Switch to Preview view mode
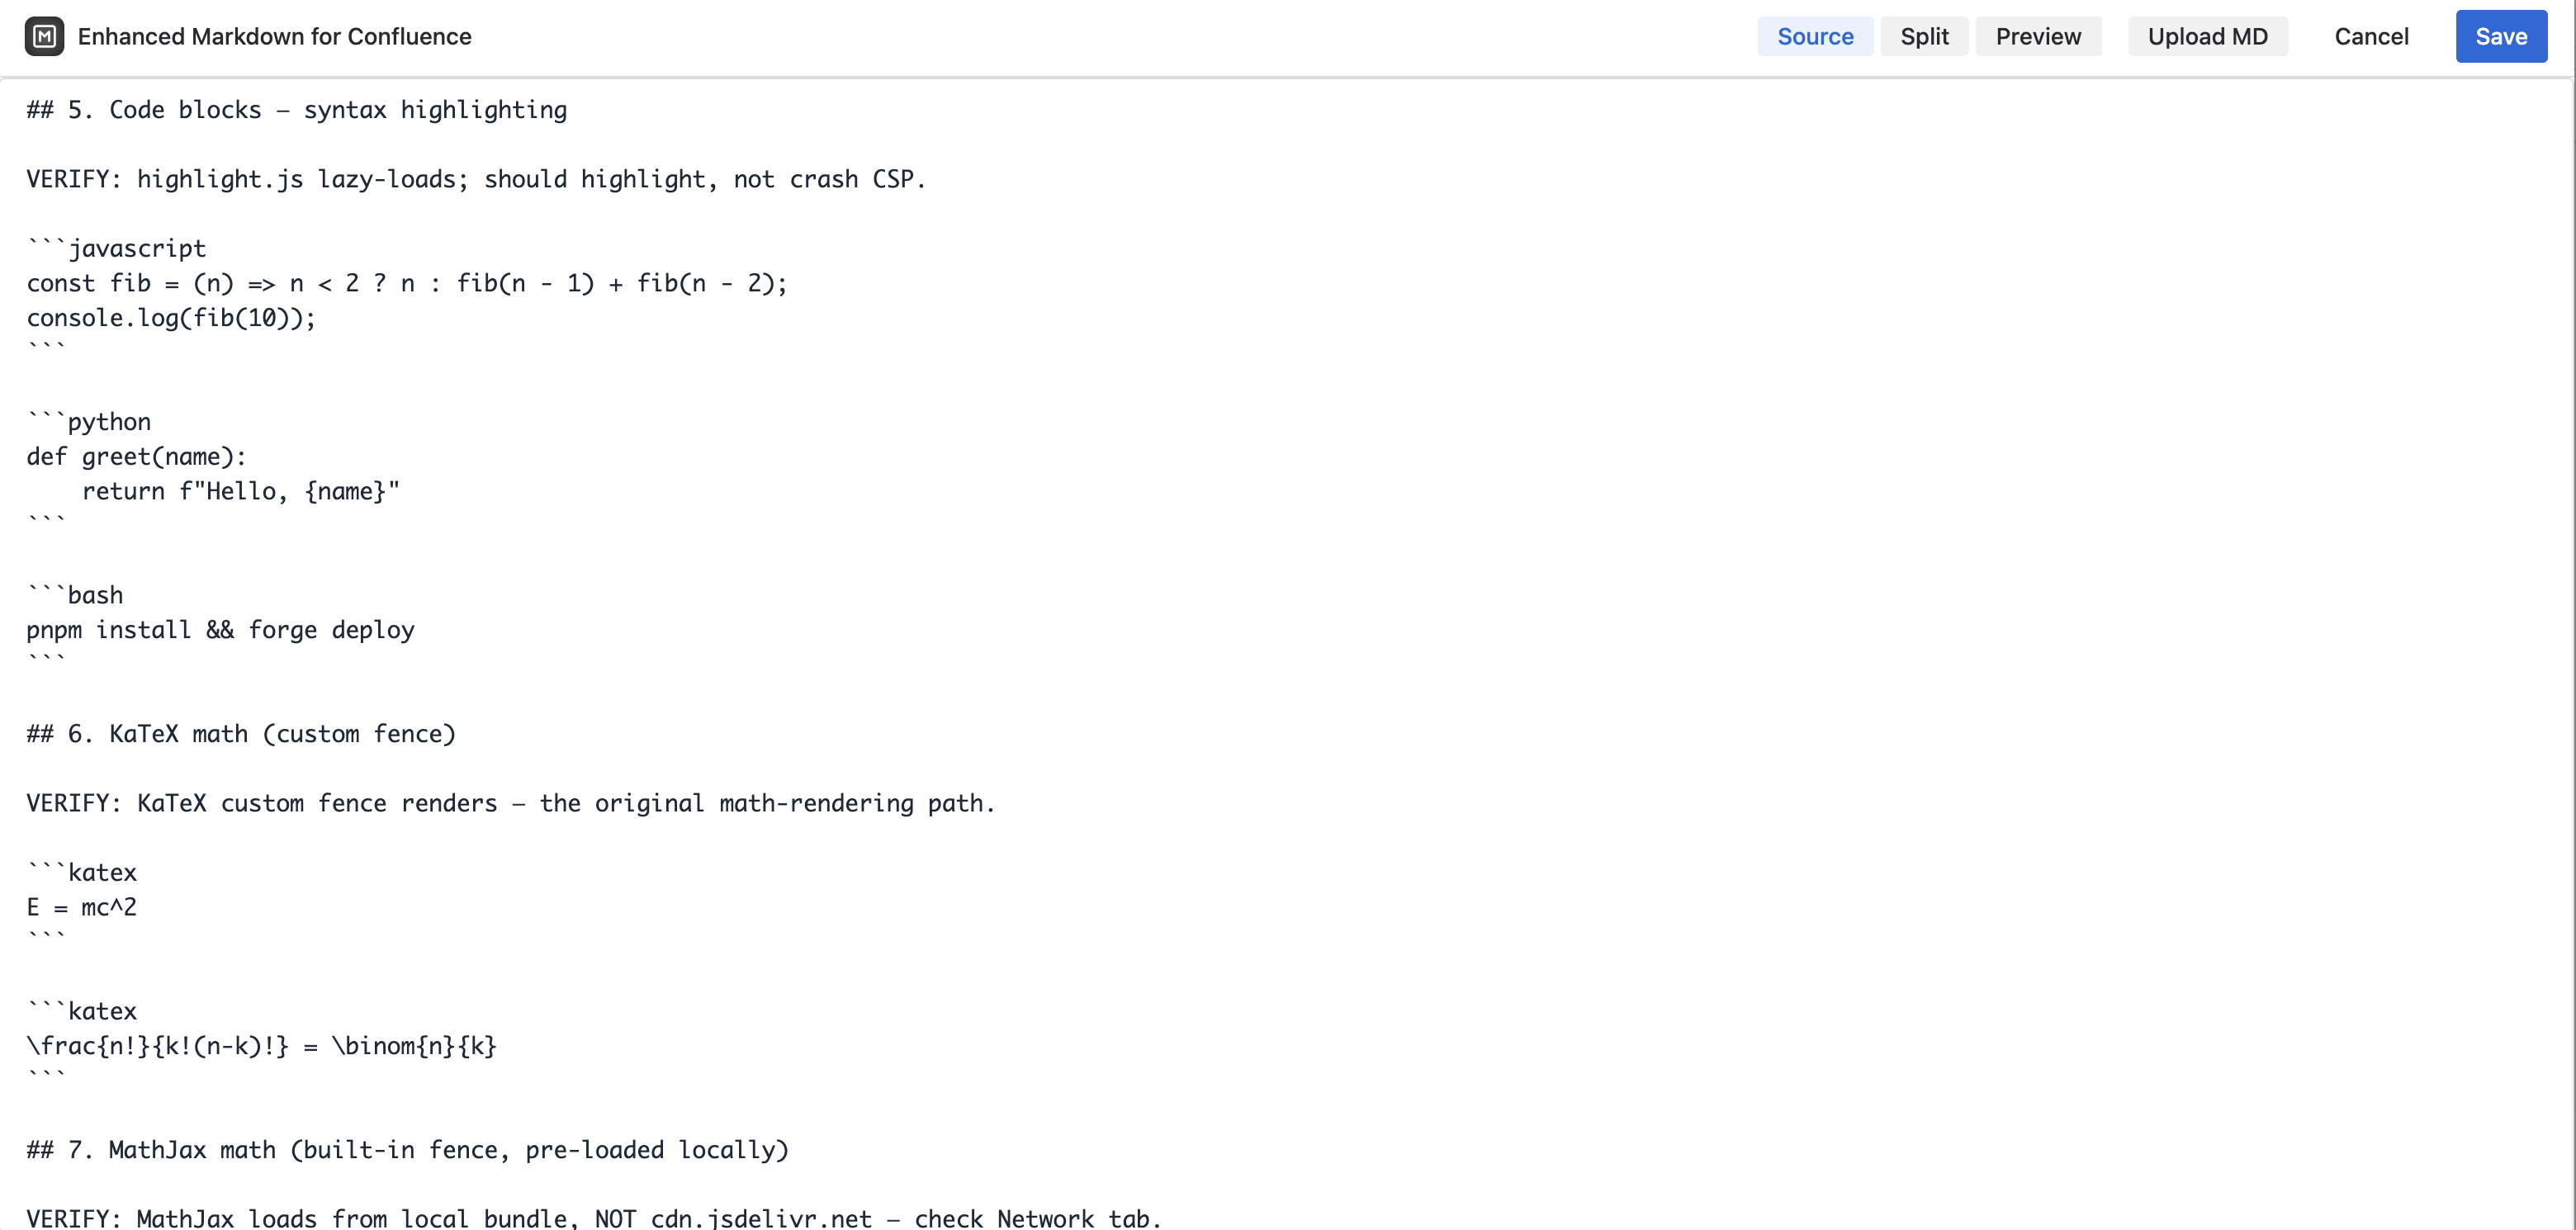This screenshot has height=1230, width=2576. [2038, 36]
